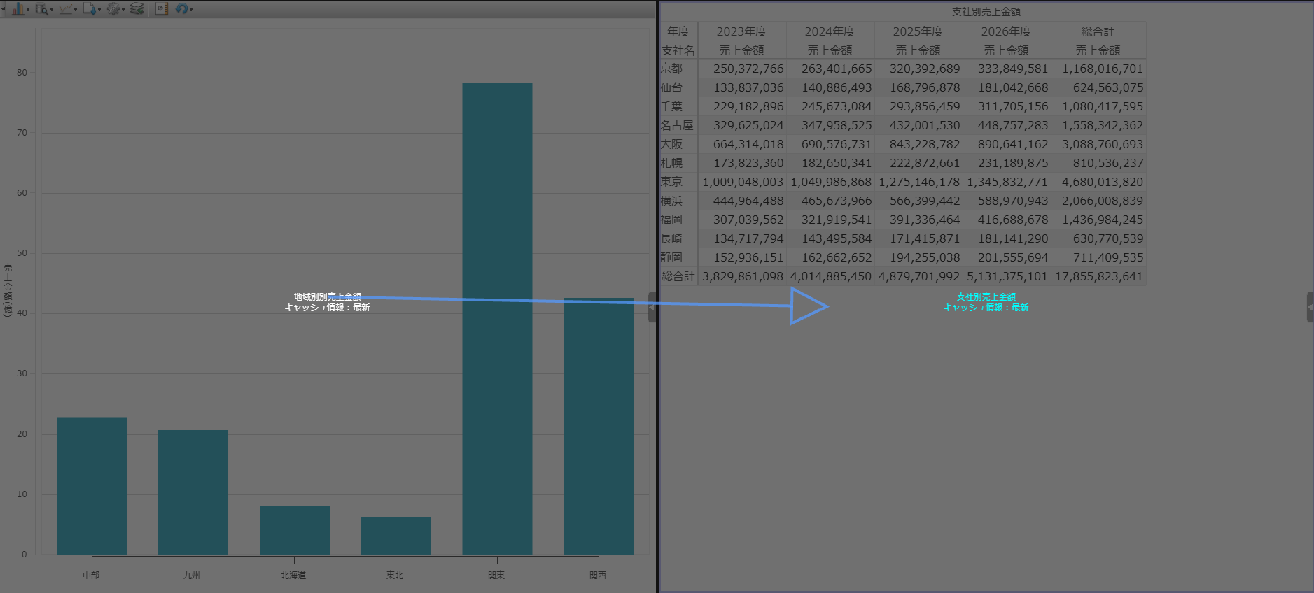Click the report layout panel icon
The width and height of the screenshot is (1314, 593).
click(x=162, y=9)
